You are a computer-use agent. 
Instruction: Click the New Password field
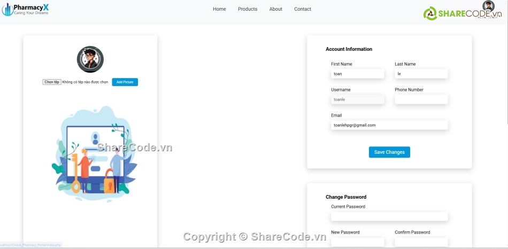click(357, 242)
